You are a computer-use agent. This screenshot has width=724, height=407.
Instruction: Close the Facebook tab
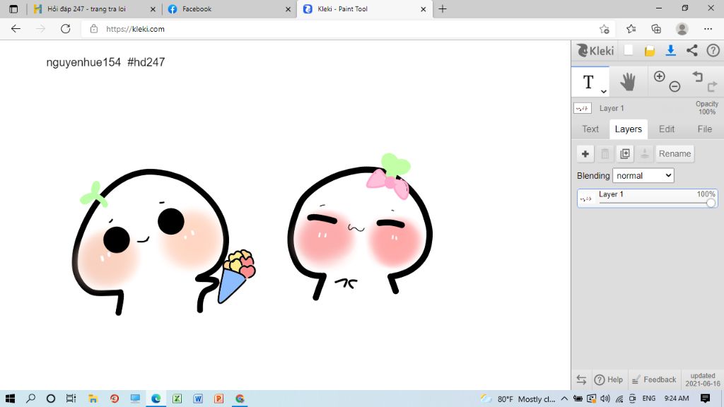point(288,8)
